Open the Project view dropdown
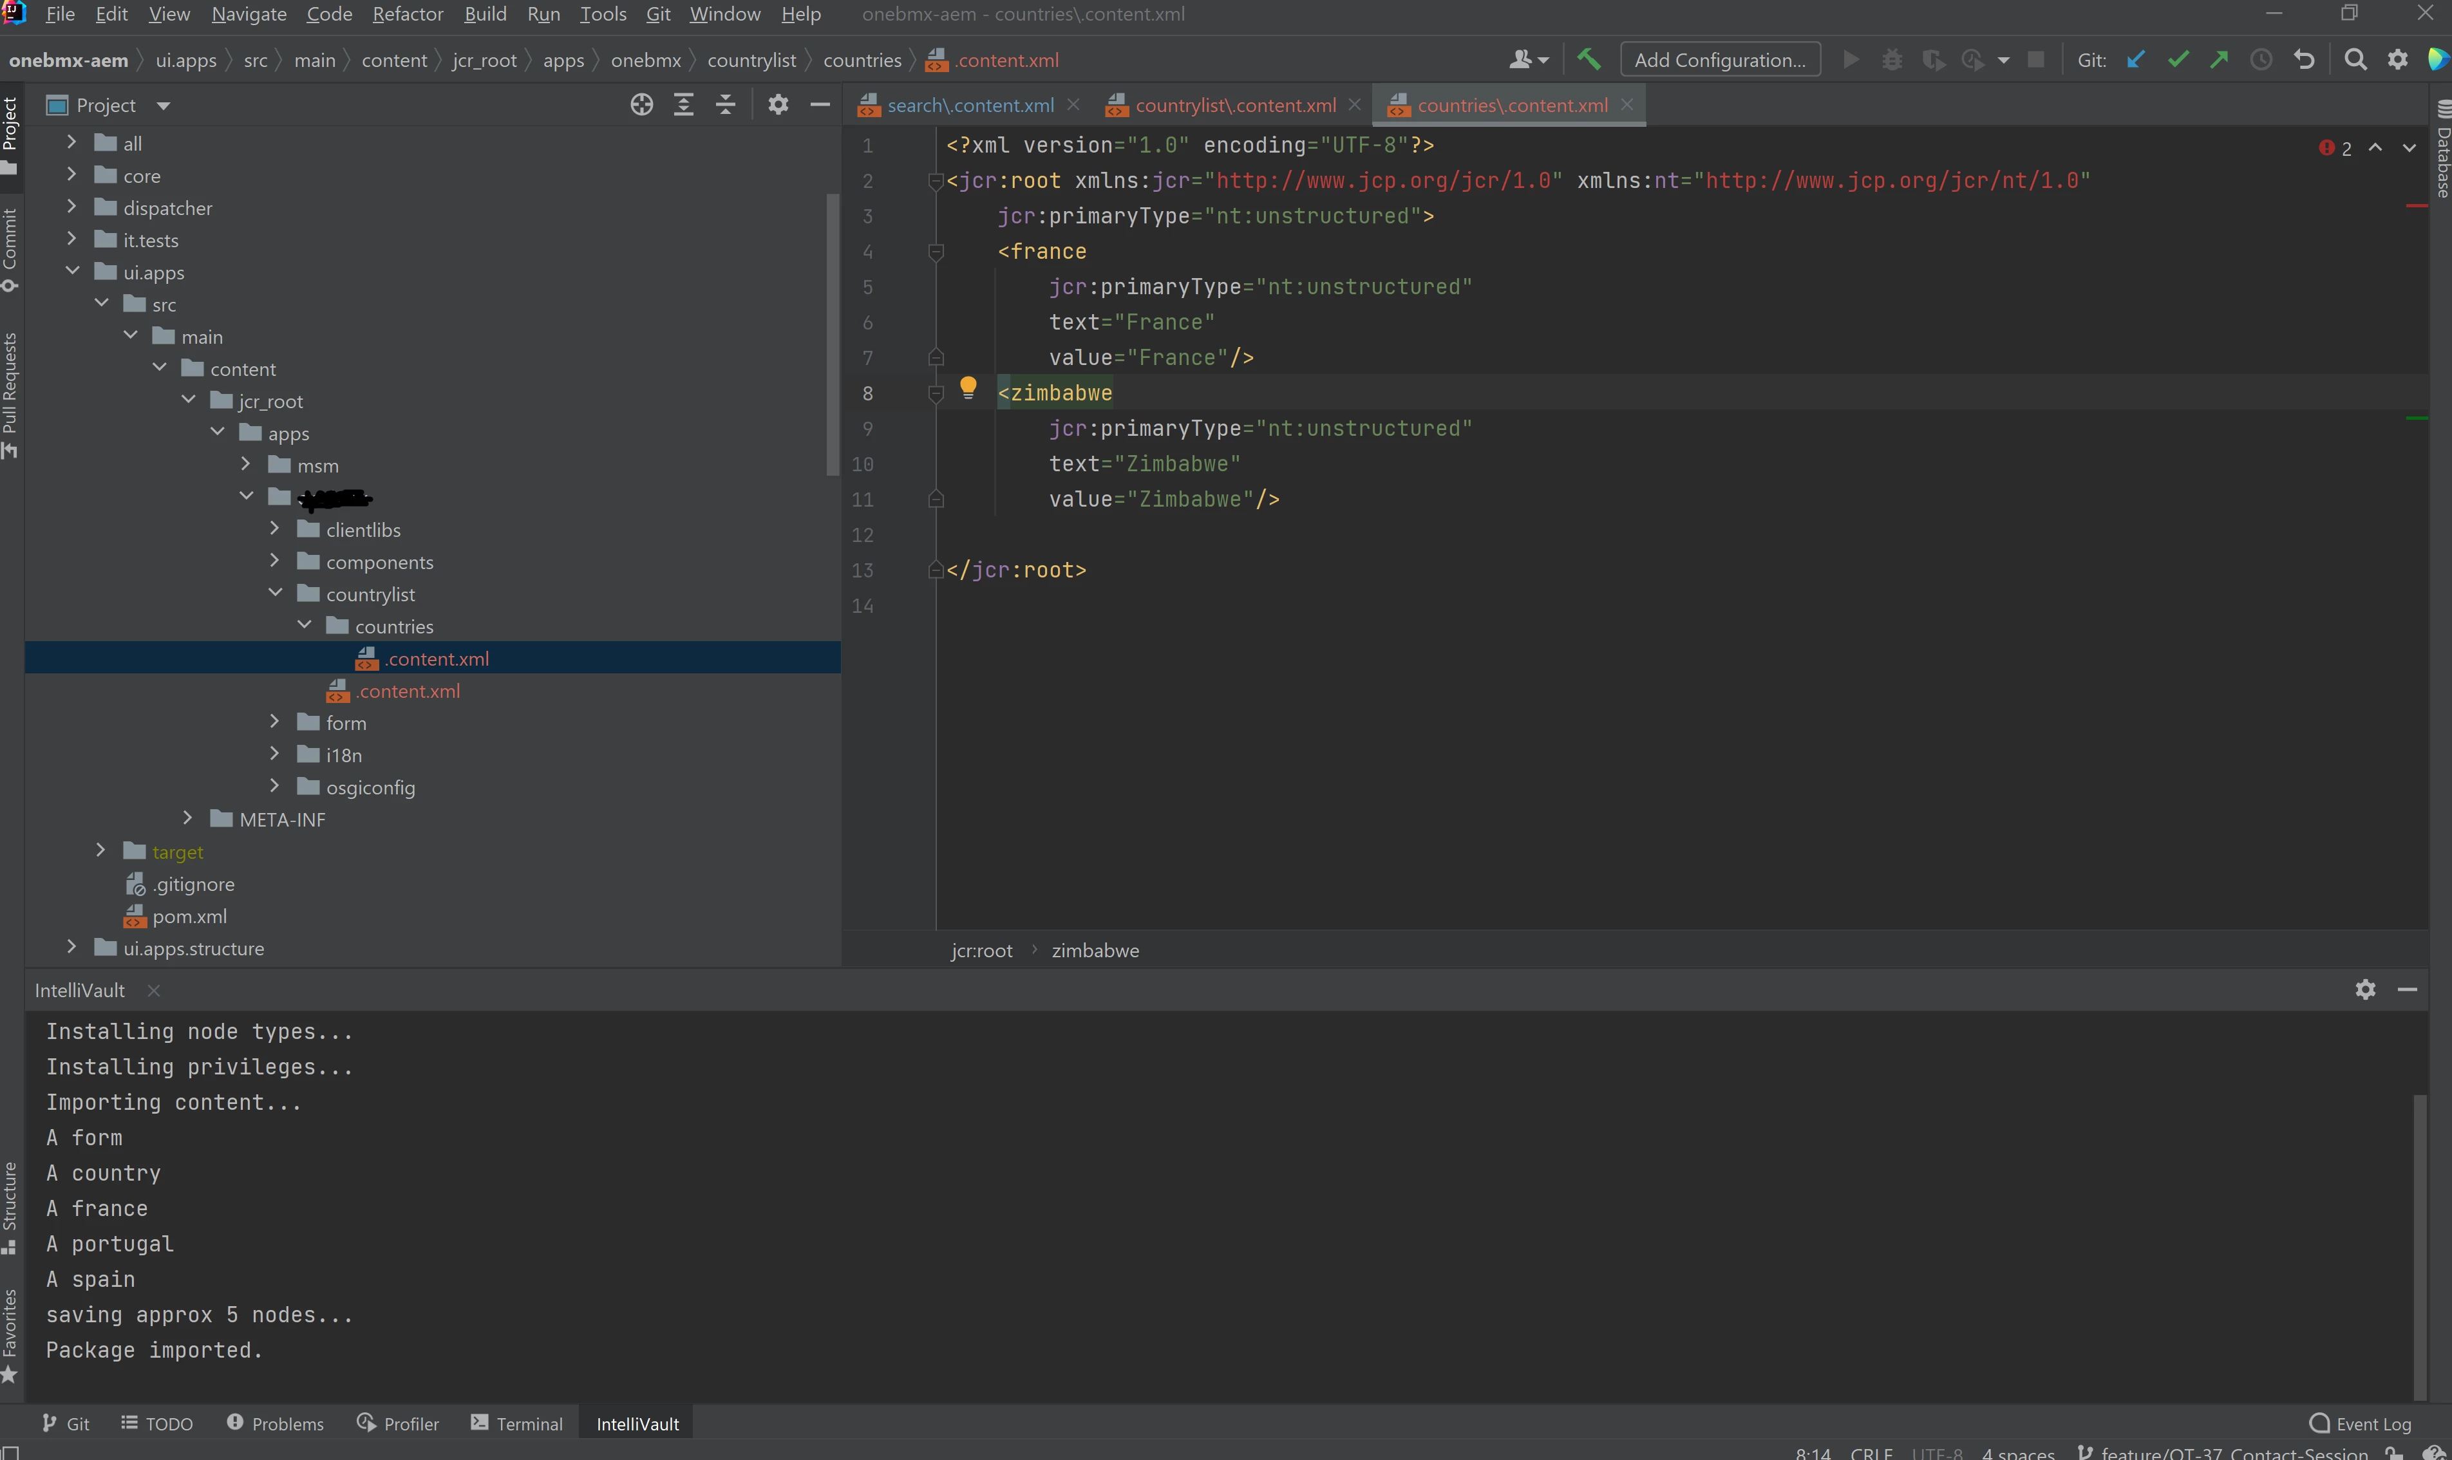Screen dimensions: 2452x1460 [164, 106]
